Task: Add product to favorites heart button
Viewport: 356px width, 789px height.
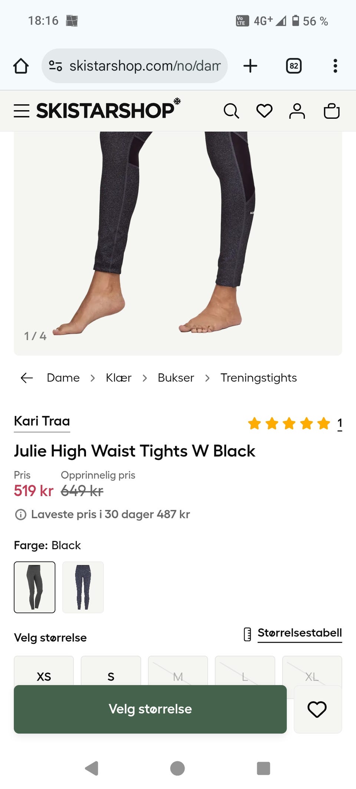Action: (317, 709)
